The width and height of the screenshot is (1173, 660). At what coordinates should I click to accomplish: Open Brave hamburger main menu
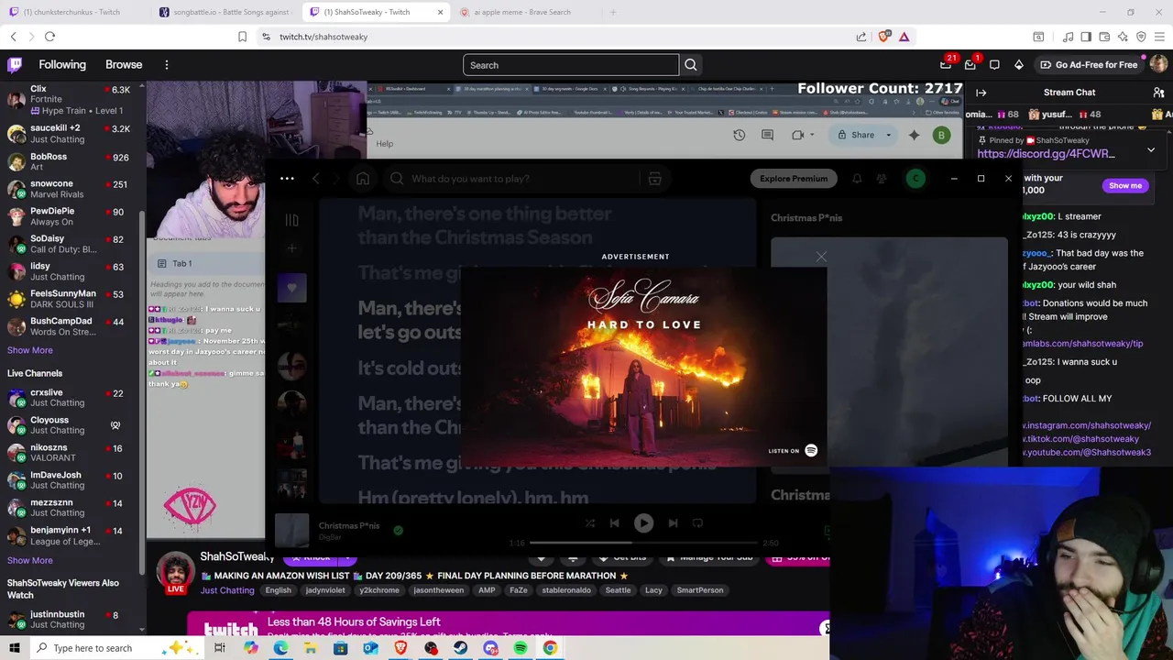click(1159, 37)
